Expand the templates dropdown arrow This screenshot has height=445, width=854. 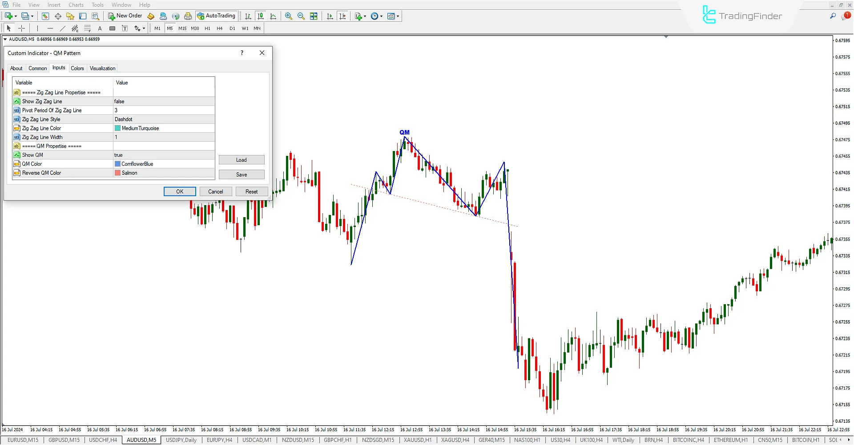pyautogui.click(x=398, y=16)
